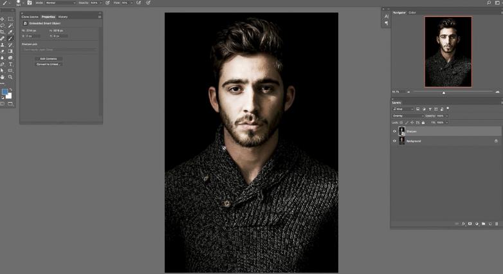This screenshot has height=274, width=503.
Task: Select the Gradient tool
Action: coord(10,51)
